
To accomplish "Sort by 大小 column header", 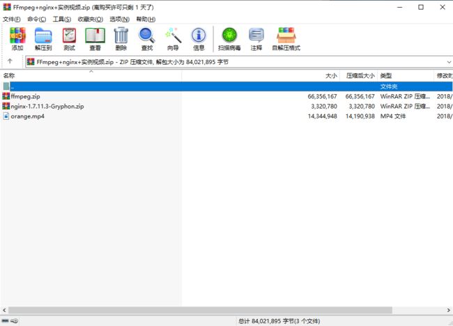I will [261, 76].
